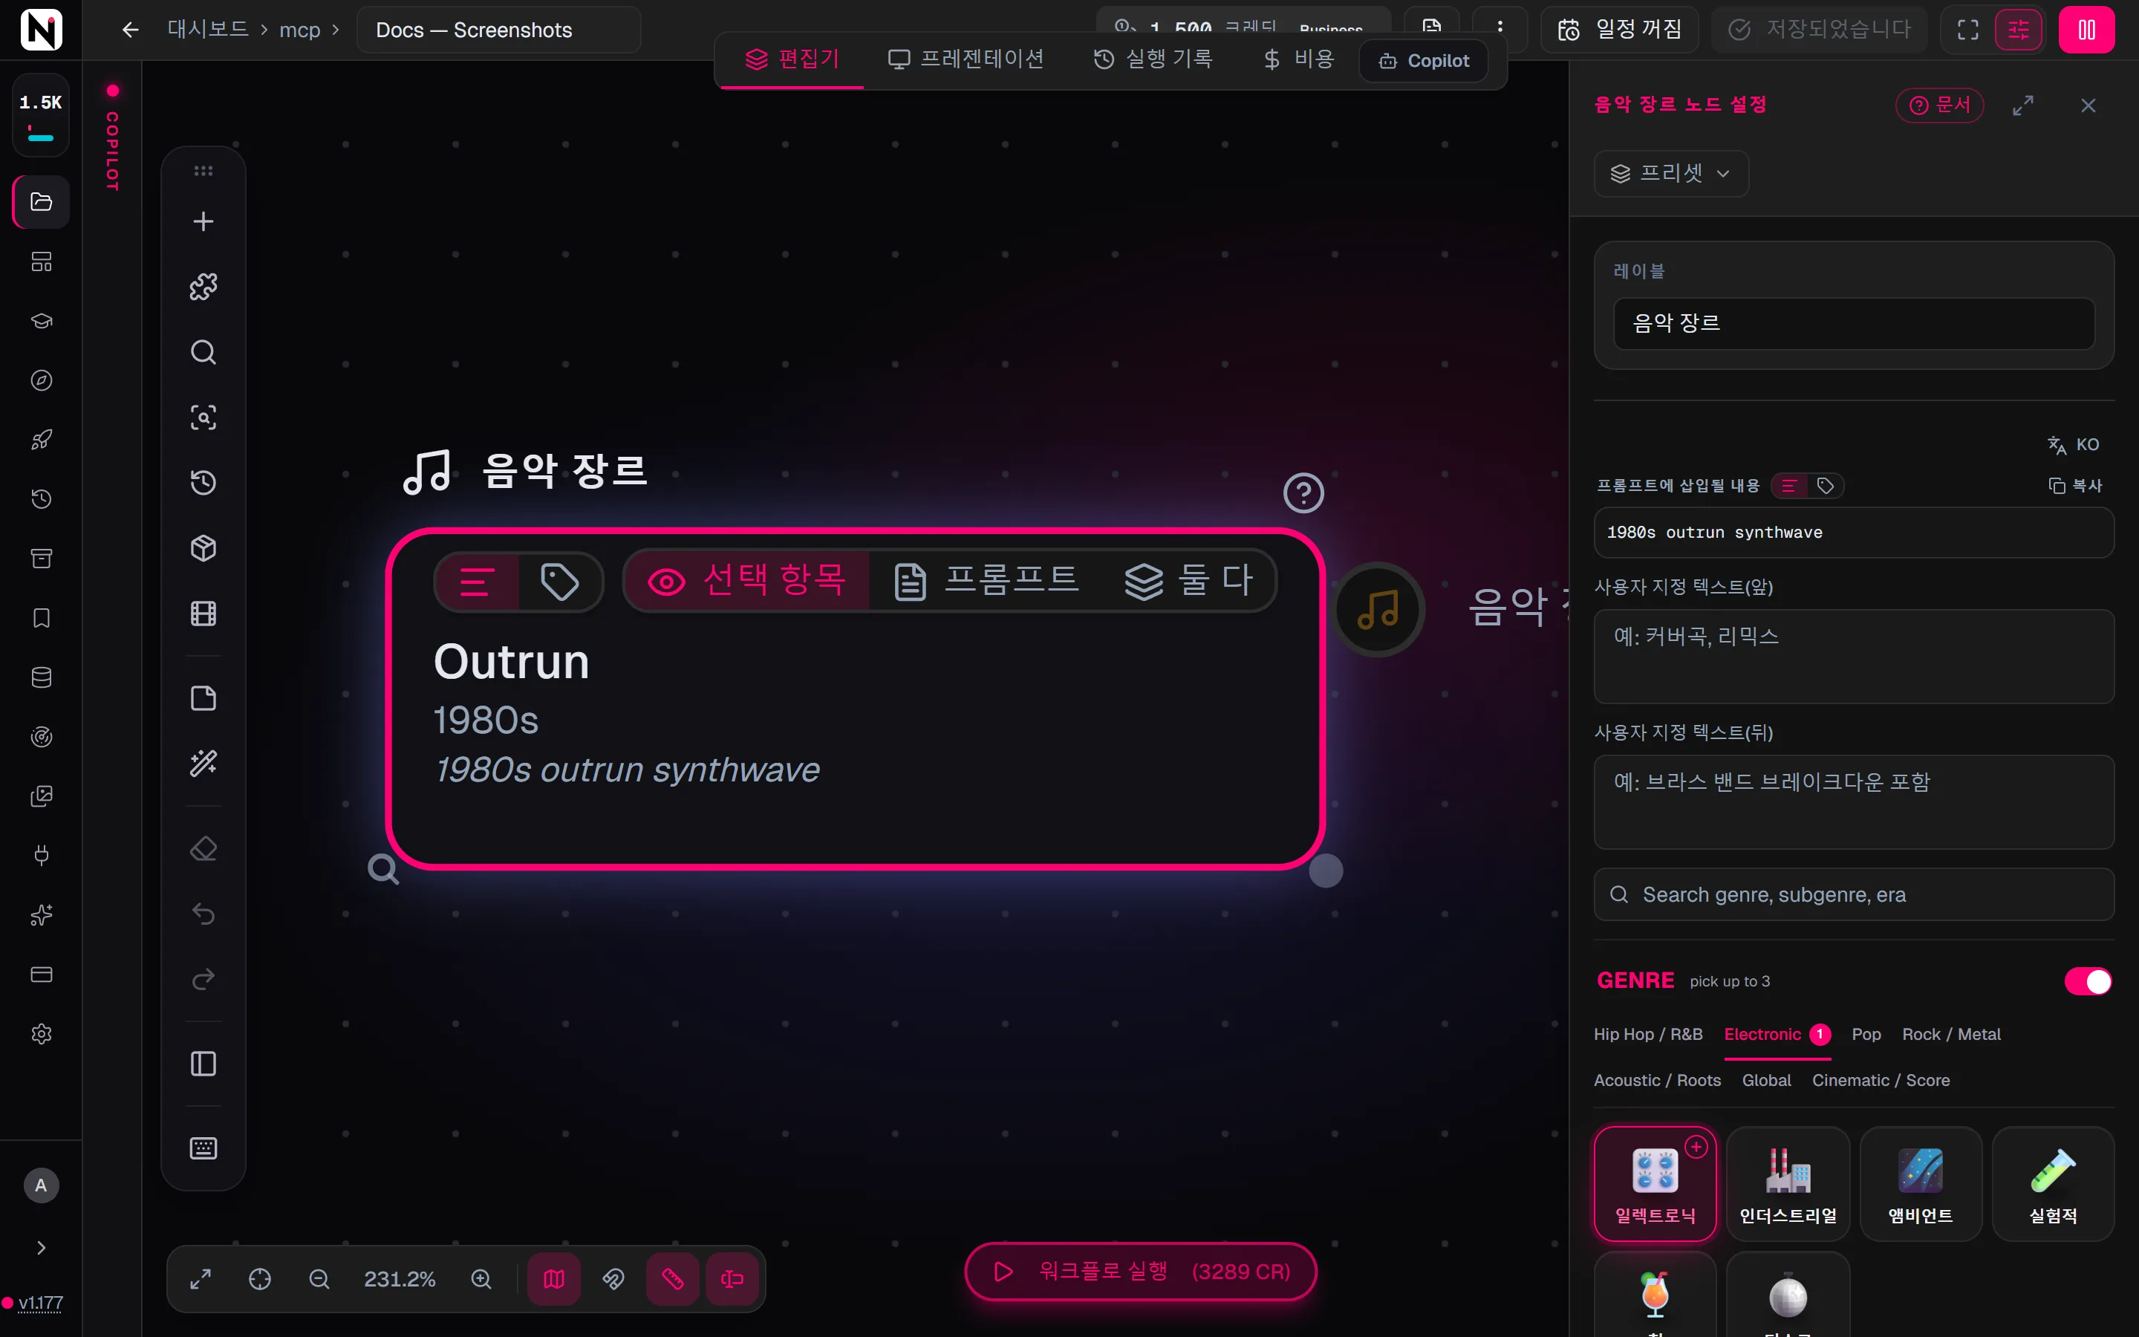Run workflow with 워크플로 실행 button

coord(1140,1272)
